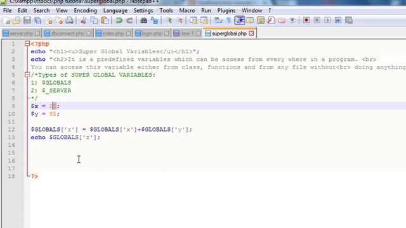Click the Save All icon
Viewport: 406px width, 228px height.
tap(38, 20)
